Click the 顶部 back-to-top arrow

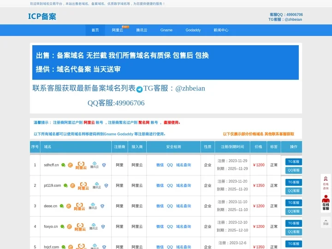point(326,222)
